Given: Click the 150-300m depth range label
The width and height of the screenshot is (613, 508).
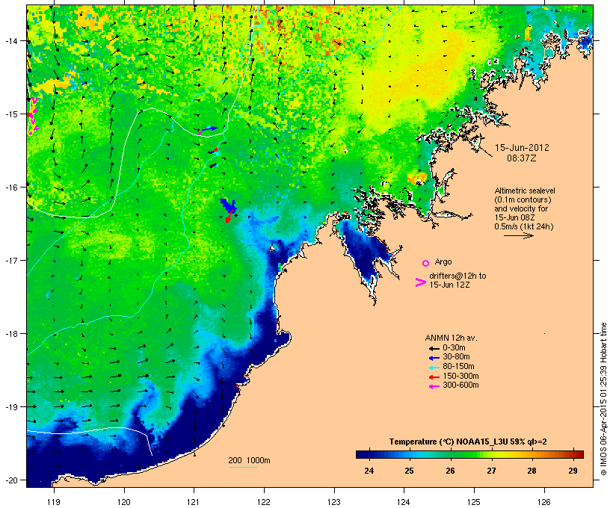Looking at the screenshot, I should (460, 376).
